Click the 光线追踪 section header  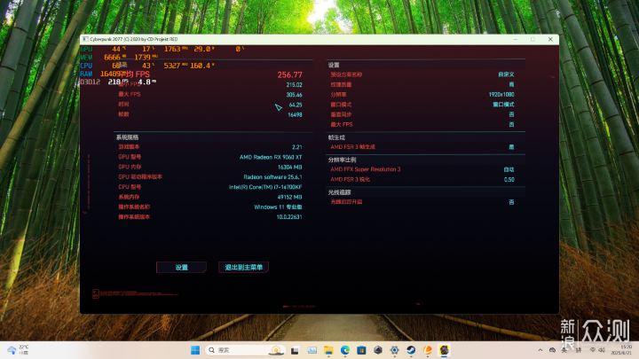coord(339,192)
